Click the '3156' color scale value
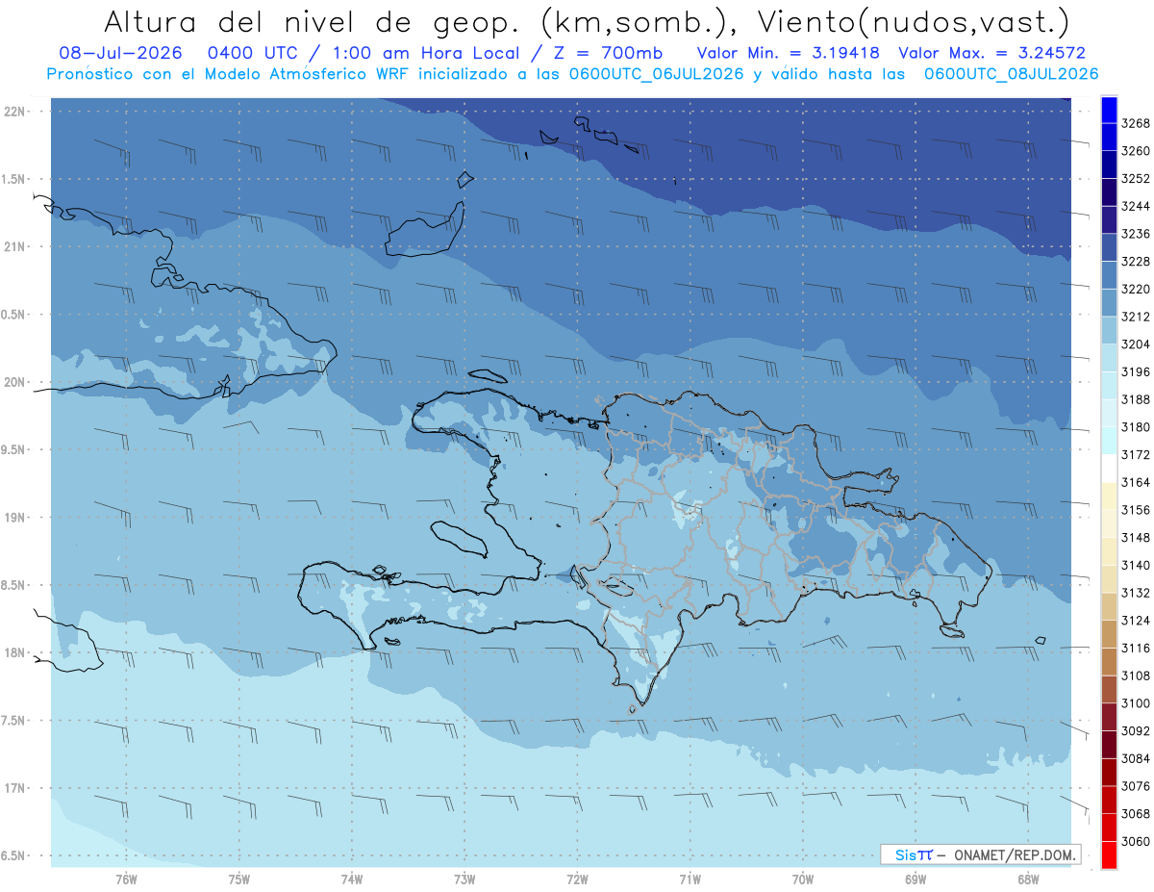Screen dimensions: 1154x892 point(1136,510)
